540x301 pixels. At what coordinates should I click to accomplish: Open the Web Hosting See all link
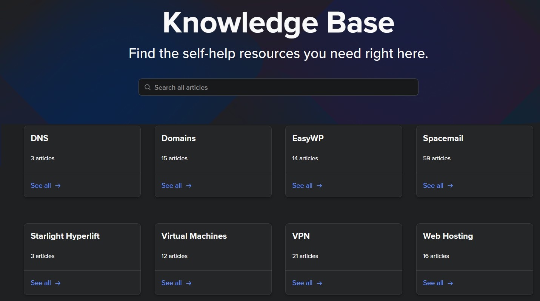[432, 283]
